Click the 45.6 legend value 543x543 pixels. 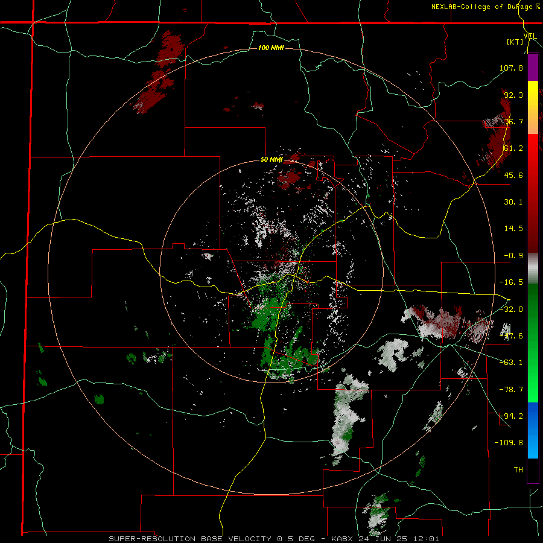coord(513,175)
